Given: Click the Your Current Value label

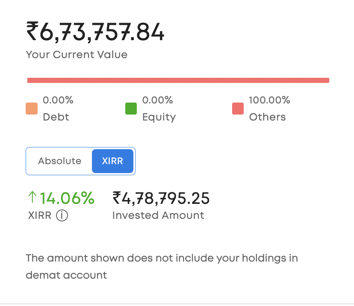Looking at the screenshot, I should [77, 55].
